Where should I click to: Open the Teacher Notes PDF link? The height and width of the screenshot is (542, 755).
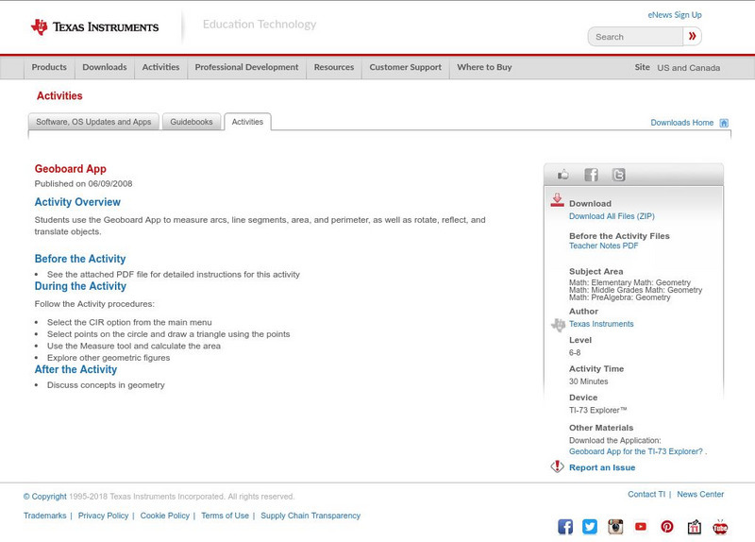[x=603, y=246]
